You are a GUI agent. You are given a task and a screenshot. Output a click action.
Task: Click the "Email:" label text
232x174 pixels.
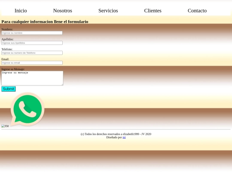pyautogui.click(x=5, y=59)
